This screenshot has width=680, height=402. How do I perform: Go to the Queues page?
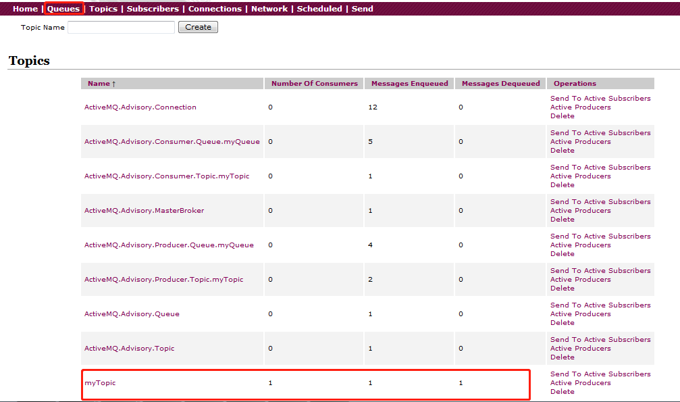[x=63, y=9]
